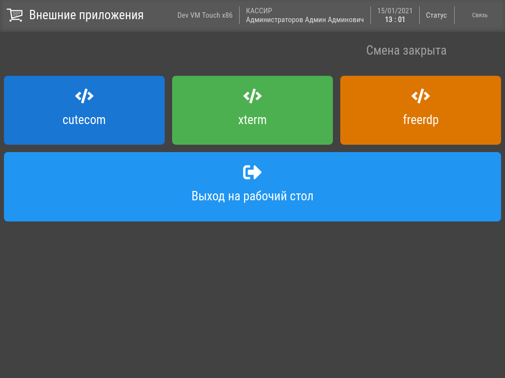Click the time '13 : 01'

coord(395,20)
